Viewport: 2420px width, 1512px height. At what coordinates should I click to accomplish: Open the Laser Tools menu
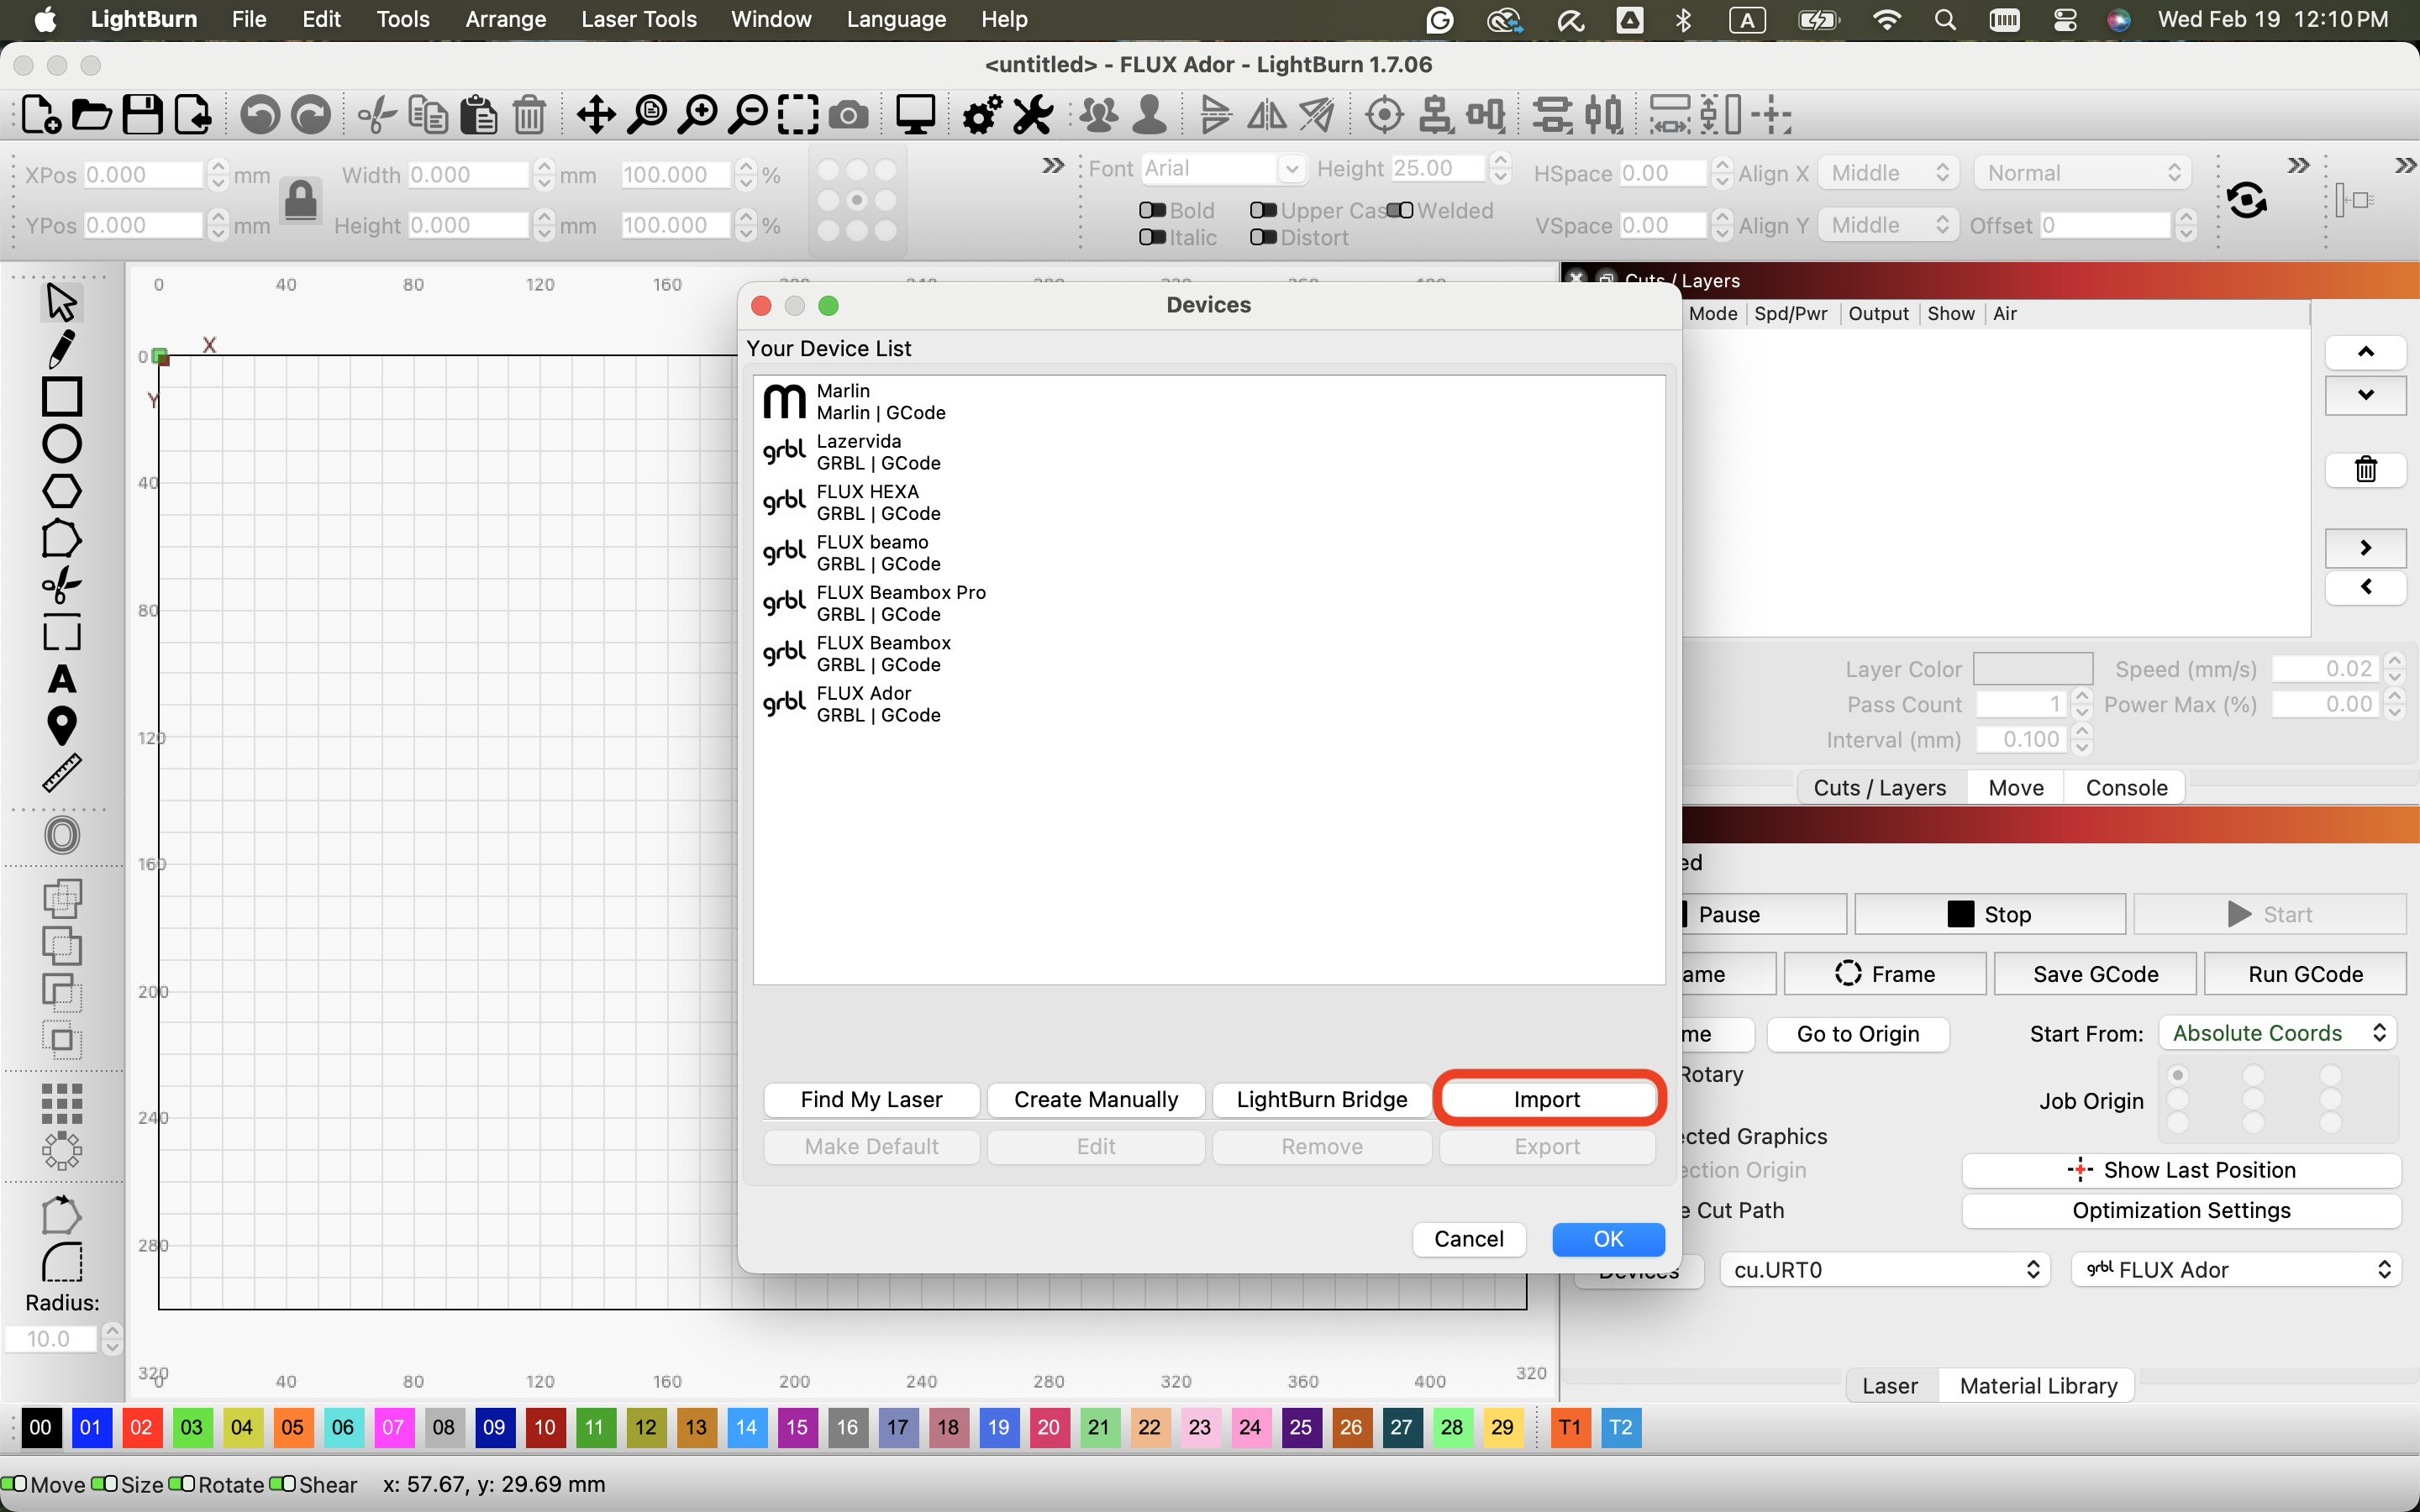pyautogui.click(x=638, y=19)
